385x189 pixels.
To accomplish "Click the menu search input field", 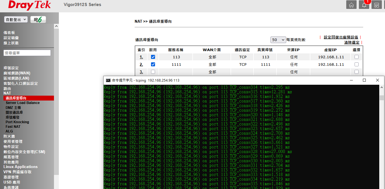I will [x=27, y=53].
